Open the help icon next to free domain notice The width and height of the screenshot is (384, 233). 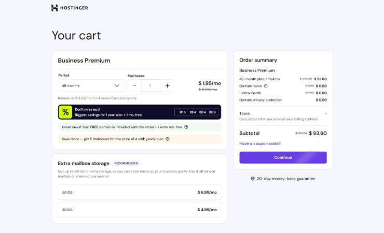click(186, 127)
